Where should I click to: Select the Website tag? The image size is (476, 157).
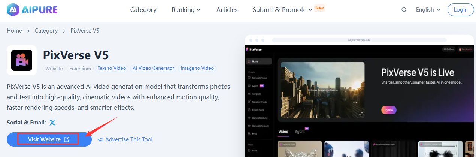54,68
